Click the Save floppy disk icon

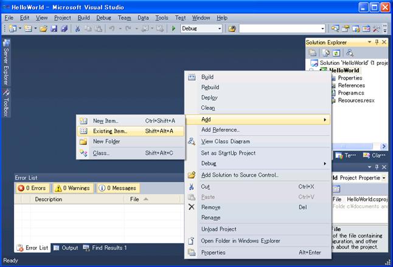[54, 29]
